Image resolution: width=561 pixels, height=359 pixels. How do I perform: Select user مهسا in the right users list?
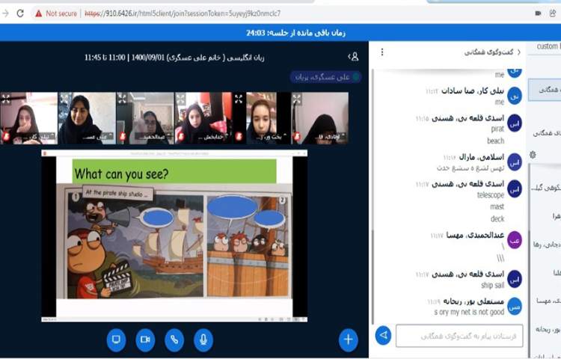coord(548,301)
